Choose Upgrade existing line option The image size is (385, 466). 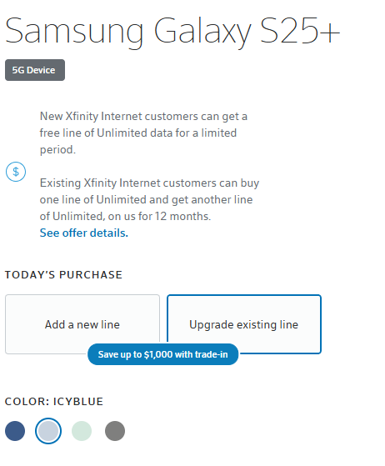pos(244,324)
